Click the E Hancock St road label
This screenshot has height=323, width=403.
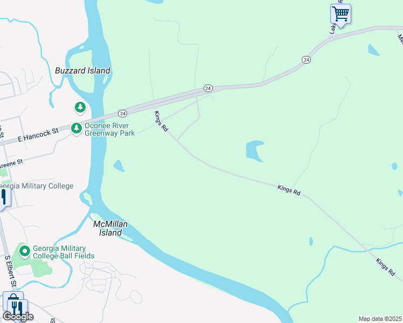click(x=38, y=135)
